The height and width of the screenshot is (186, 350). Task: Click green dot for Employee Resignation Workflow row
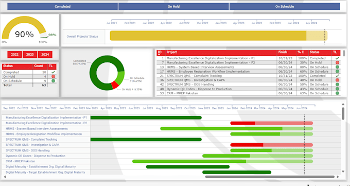(337, 71)
